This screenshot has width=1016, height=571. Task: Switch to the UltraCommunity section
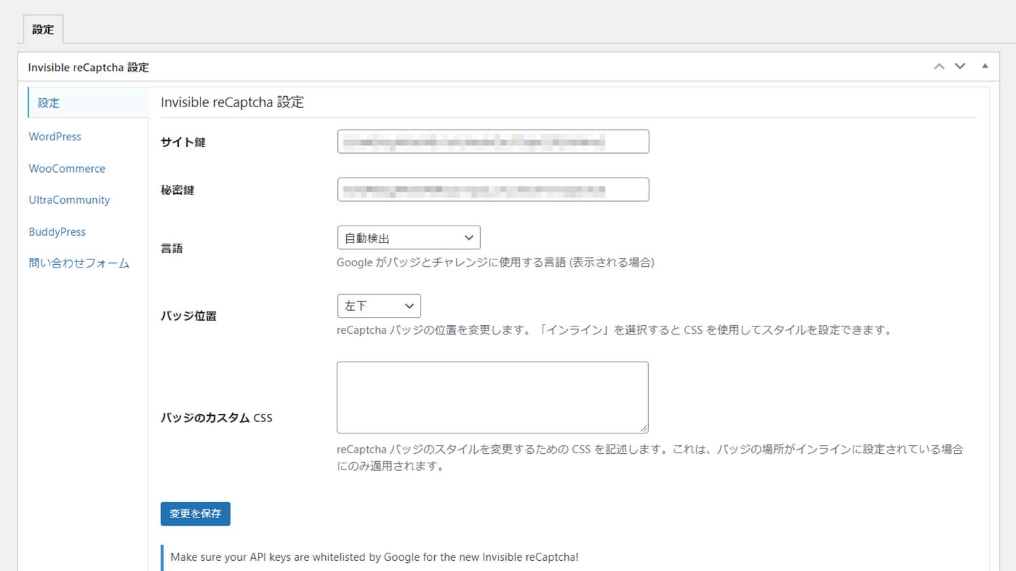pyautogui.click(x=69, y=200)
